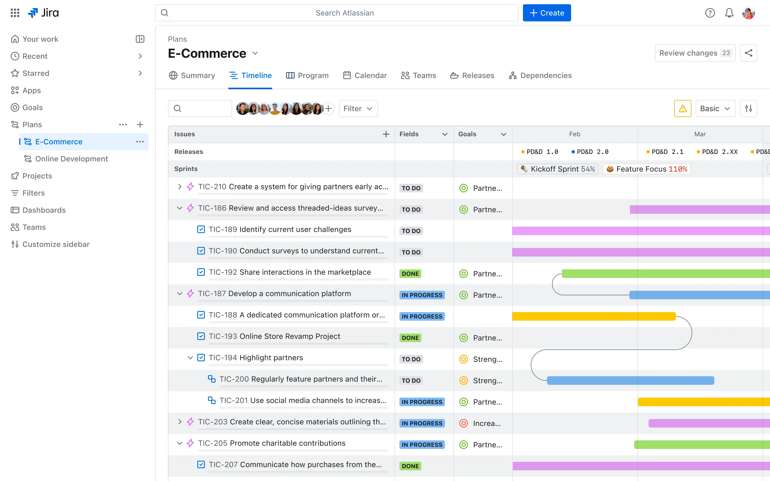Open the Basic view dropdown
This screenshot has height=481, width=770.
715,108
